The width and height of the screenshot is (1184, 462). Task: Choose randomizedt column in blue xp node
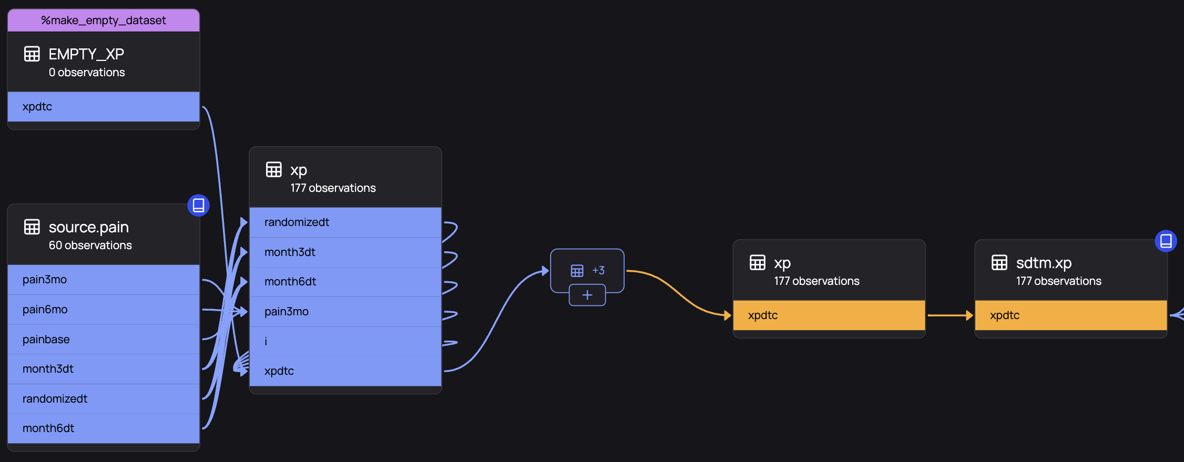345,222
